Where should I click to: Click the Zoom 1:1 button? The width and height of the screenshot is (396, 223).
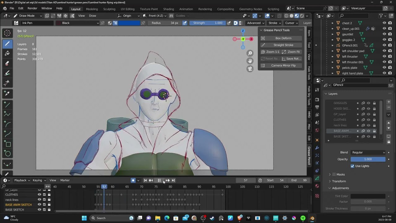tap(270, 52)
